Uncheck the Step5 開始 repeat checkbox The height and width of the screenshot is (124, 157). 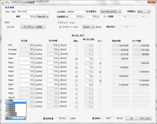tap(76, 76)
